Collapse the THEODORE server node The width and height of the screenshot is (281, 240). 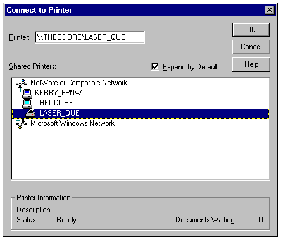pyautogui.click(x=20, y=100)
